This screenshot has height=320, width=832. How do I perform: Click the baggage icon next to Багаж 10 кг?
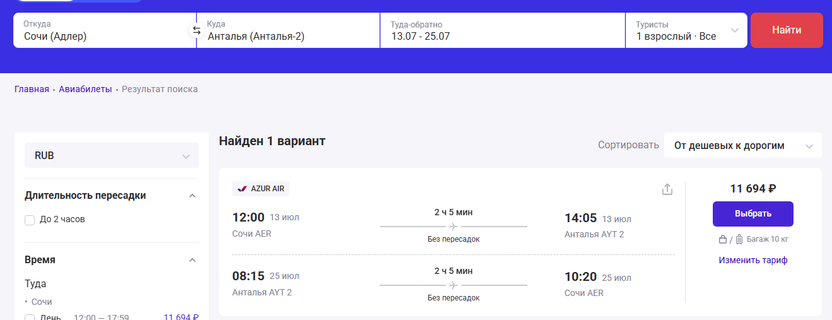coord(739,240)
